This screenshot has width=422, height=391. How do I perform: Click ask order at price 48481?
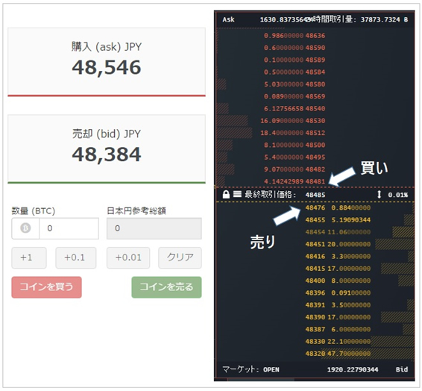[295, 181]
